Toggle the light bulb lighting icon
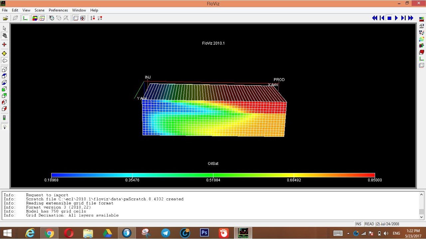426x239 pixels. pyautogui.click(x=4, y=127)
